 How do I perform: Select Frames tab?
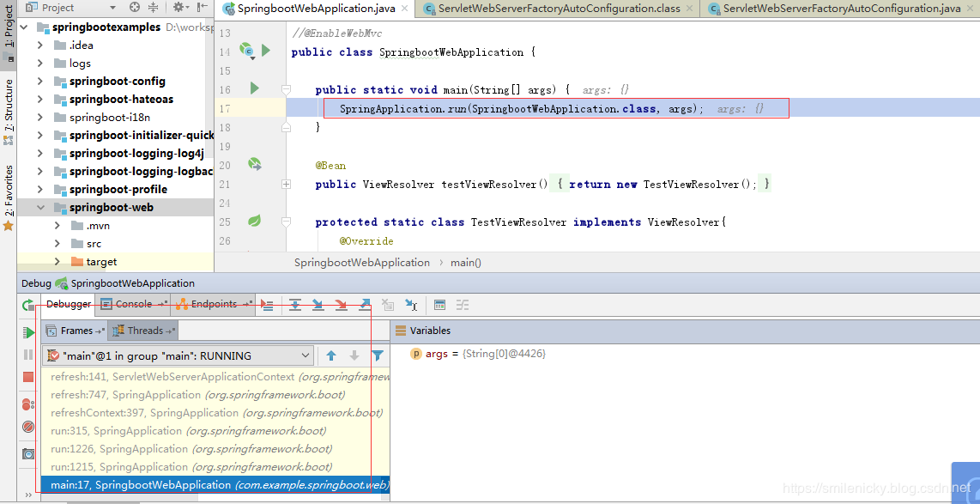click(75, 331)
